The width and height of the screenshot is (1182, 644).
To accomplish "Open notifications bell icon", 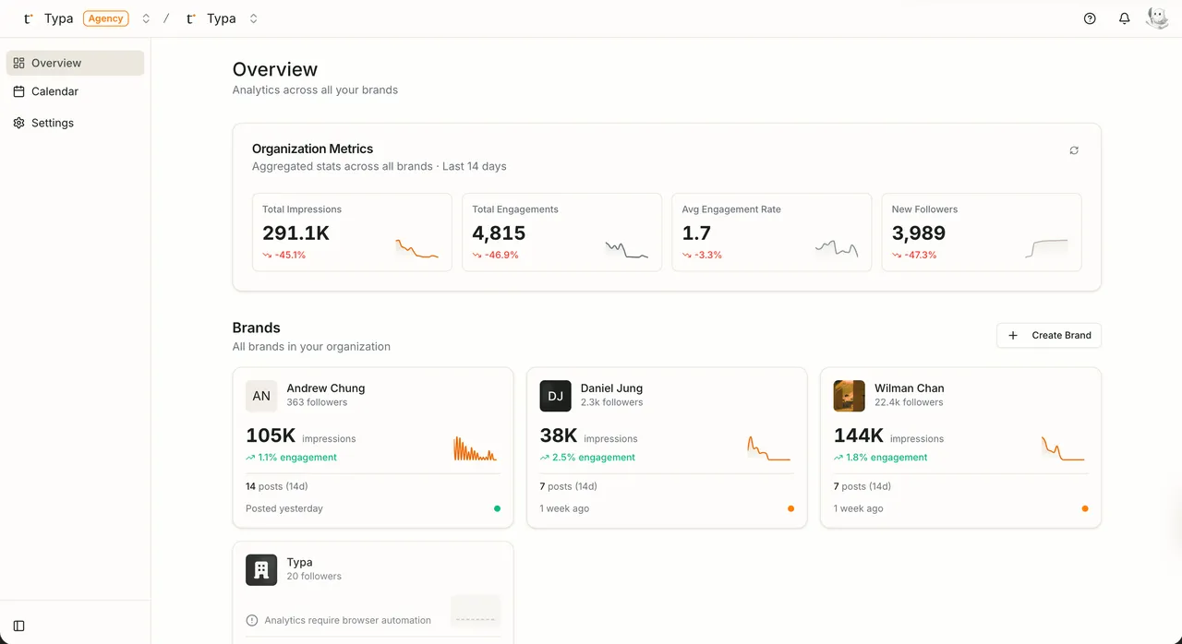I will [1124, 18].
